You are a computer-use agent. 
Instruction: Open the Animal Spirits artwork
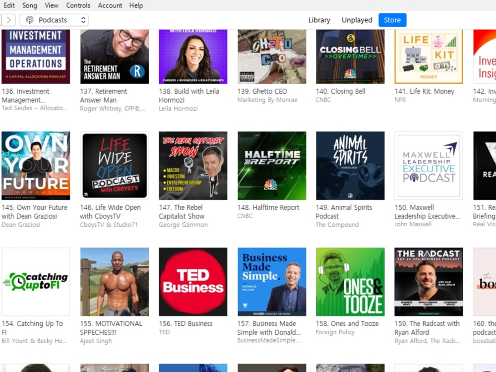350,166
